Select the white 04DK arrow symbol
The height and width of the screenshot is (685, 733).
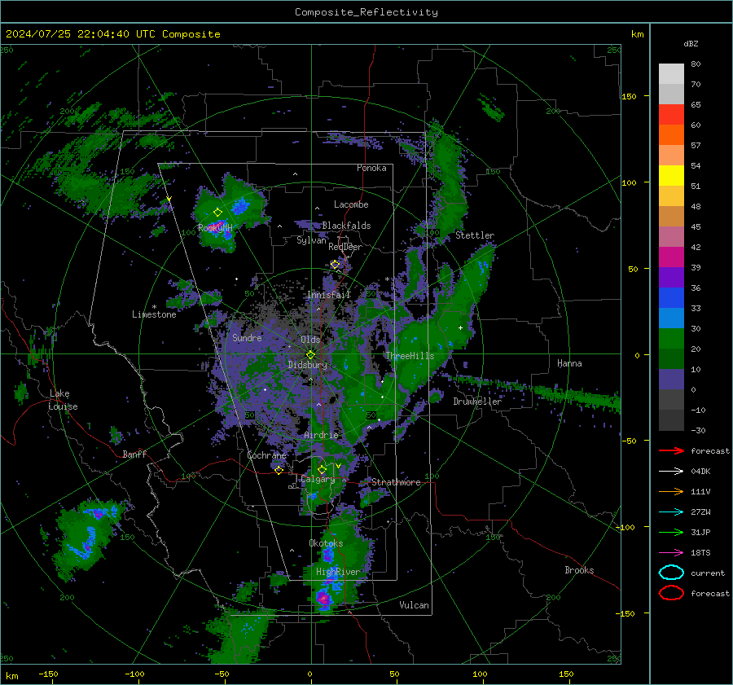click(671, 472)
